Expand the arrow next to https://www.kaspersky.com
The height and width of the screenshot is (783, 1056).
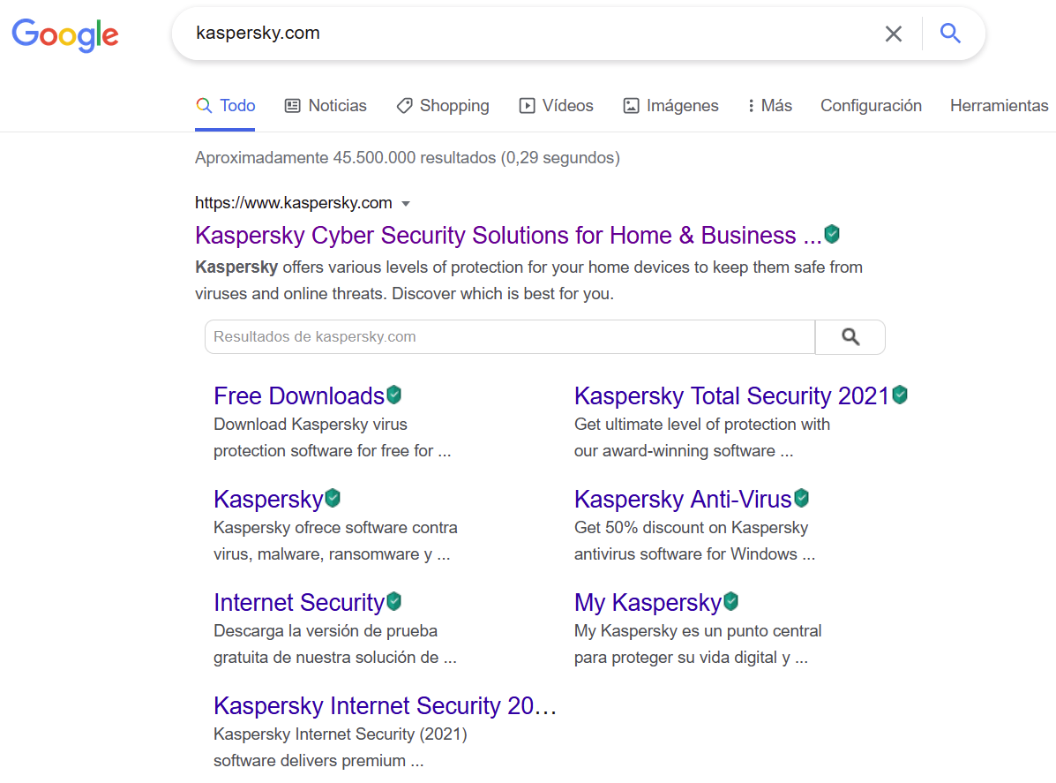click(x=406, y=204)
